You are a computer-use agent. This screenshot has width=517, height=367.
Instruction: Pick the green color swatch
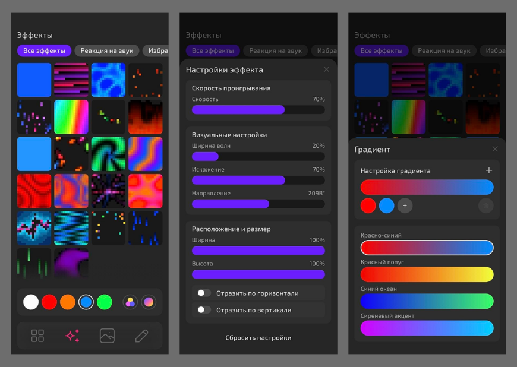tap(105, 302)
